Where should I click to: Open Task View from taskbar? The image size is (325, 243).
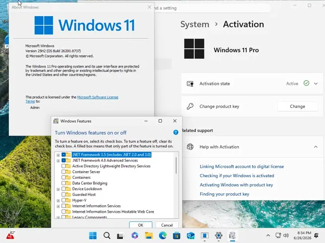tap(120, 236)
